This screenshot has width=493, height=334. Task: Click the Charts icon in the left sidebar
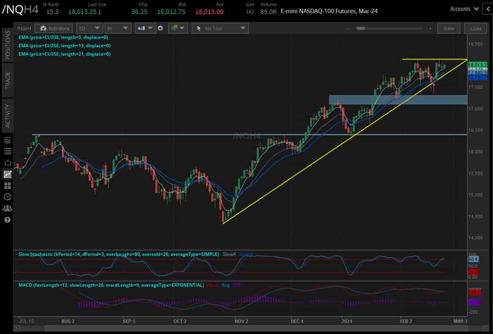[8, 173]
